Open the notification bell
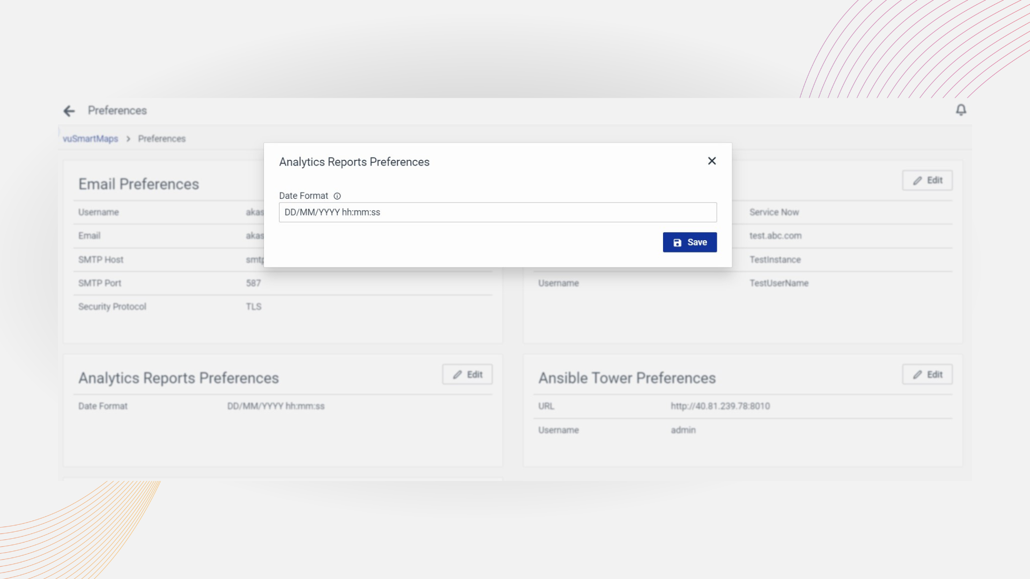This screenshot has height=579, width=1030. coord(961,110)
